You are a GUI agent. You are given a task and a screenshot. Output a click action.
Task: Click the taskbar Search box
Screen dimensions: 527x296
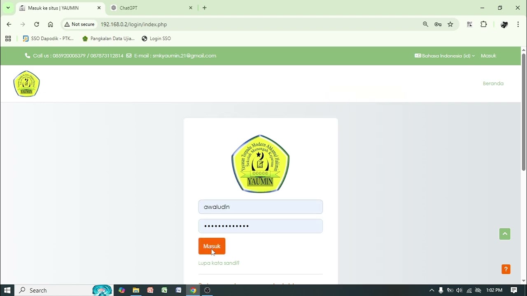(64, 290)
